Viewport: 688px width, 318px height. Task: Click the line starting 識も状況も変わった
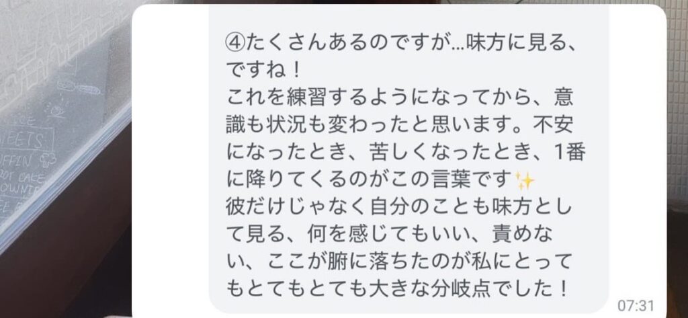pos(400,125)
